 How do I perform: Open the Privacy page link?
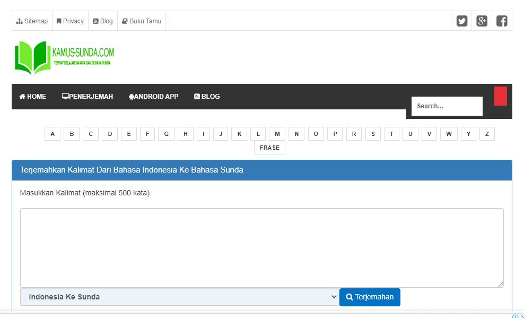click(x=70, y=21)
